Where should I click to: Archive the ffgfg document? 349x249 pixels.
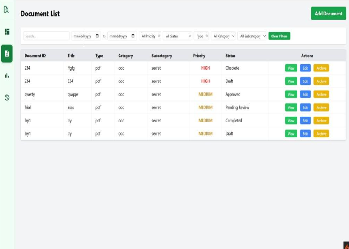(321, 68)
